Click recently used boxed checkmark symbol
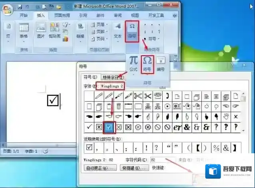Screen dimensions: 255x188 (89, 147)
